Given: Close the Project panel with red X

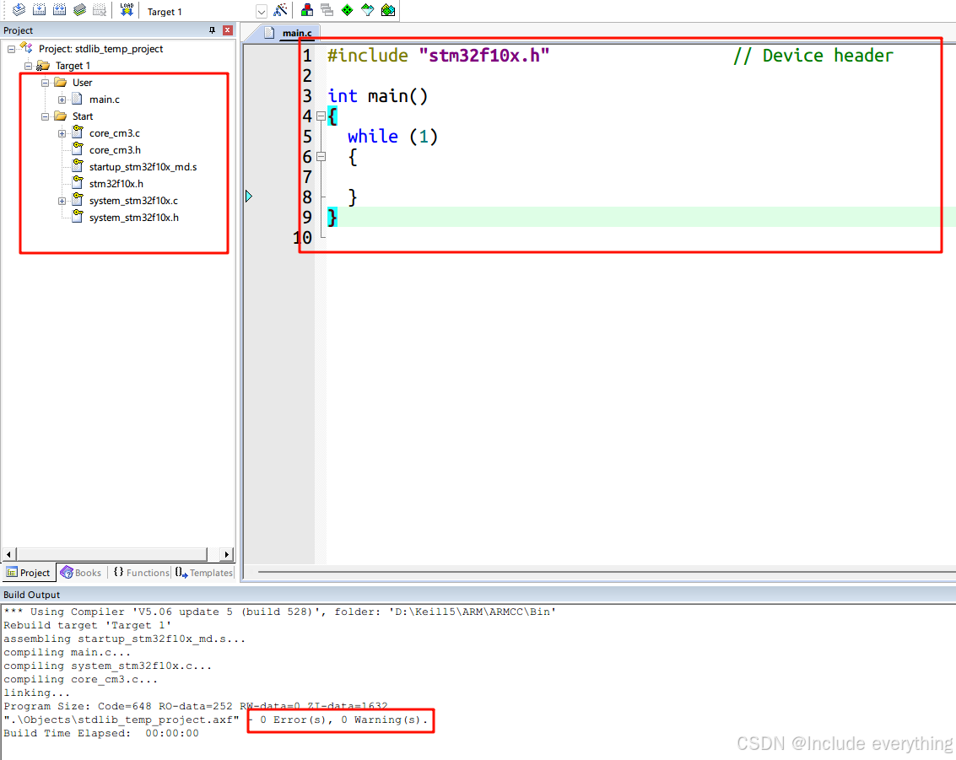Looking at the screenshot, I should point(228,30).
